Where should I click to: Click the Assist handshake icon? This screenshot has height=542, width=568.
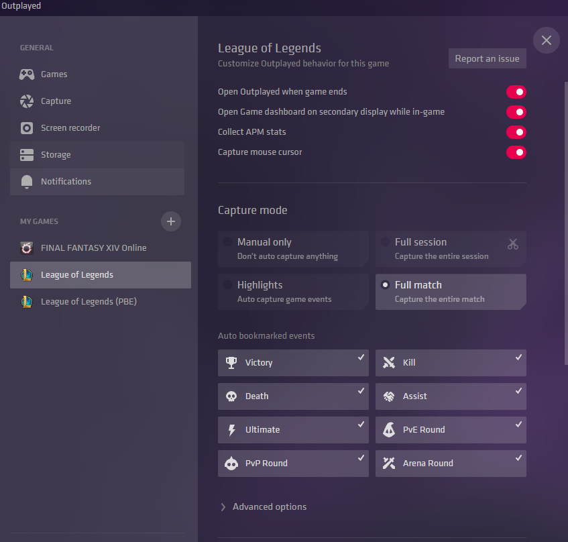(389, 396)
